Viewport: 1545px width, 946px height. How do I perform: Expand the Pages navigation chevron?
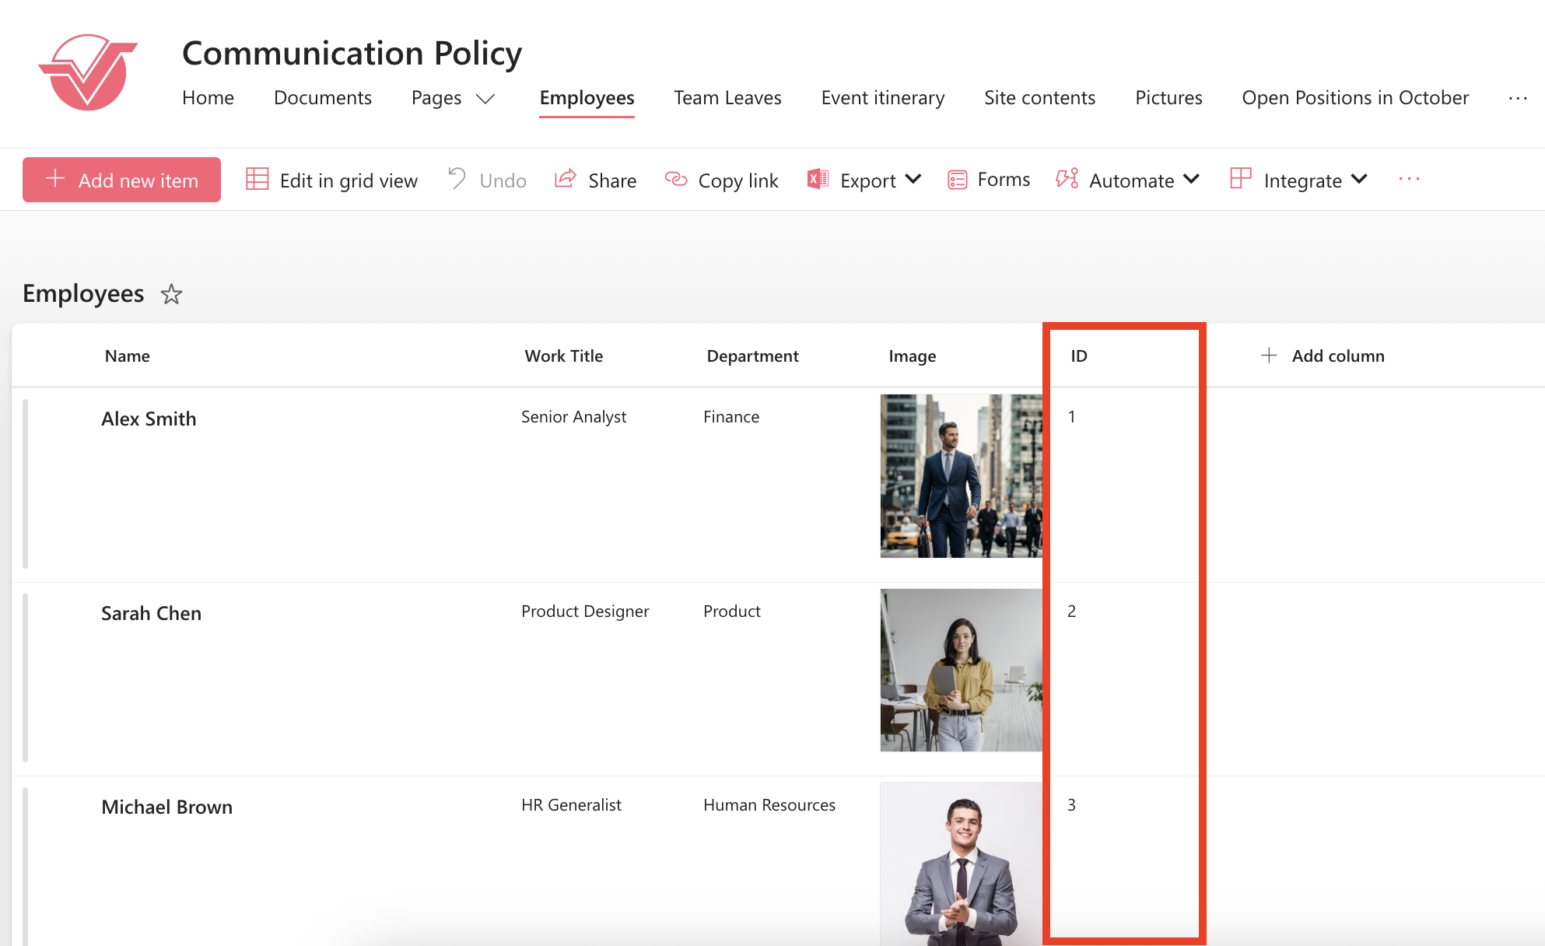[485, 99]
